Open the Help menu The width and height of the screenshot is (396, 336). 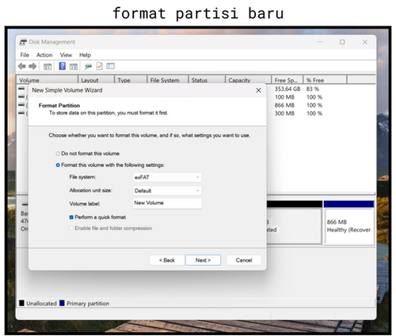click(85, 55)
